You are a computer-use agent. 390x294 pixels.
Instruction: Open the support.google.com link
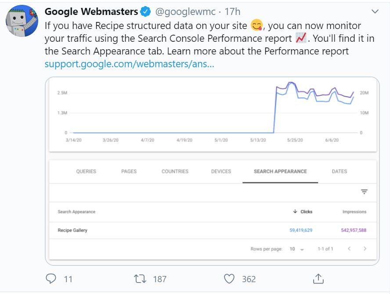[x=130, y=64]
